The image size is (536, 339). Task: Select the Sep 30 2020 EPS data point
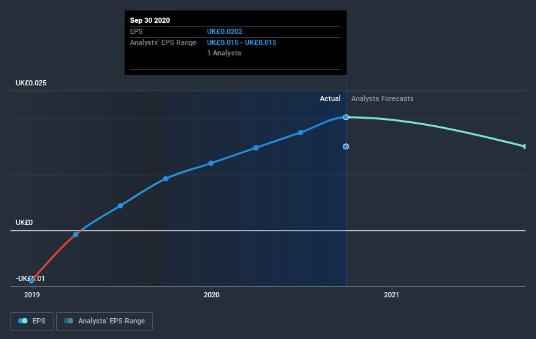pyautogui.click(x=346, y=117)
